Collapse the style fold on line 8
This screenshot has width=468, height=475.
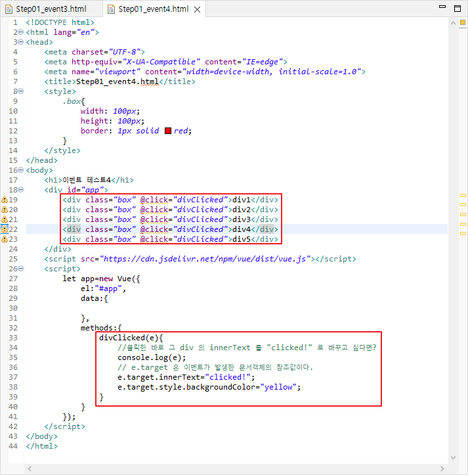click(20, 91)
